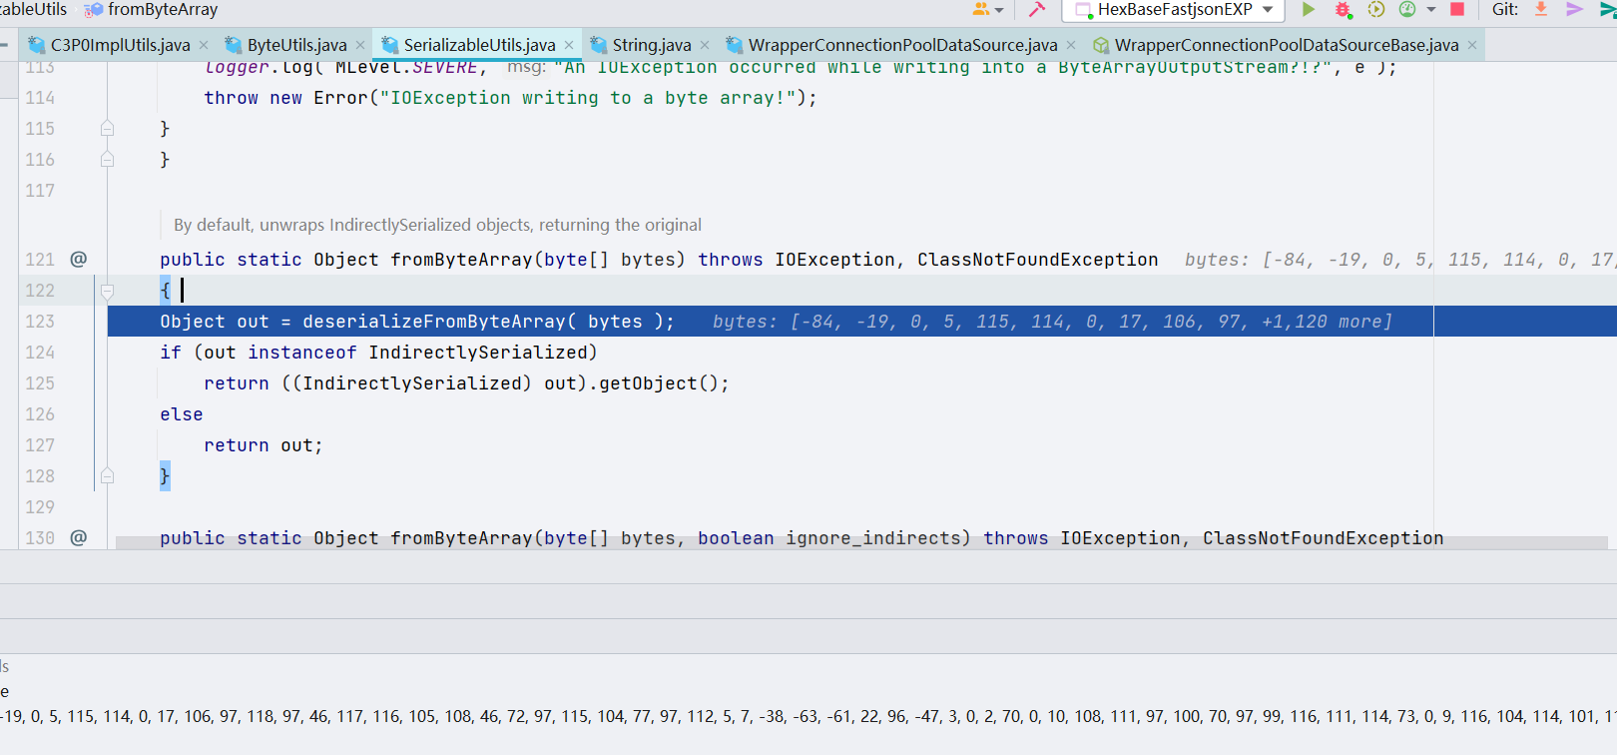Switch to C3P0ImplUtils.java tab
The width and height of the screenshot is (1617, 755).
119,45
